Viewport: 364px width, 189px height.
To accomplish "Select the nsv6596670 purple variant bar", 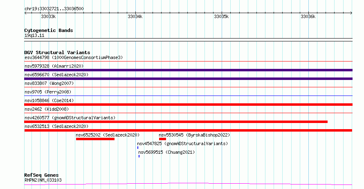I will [x=188, y=79].
